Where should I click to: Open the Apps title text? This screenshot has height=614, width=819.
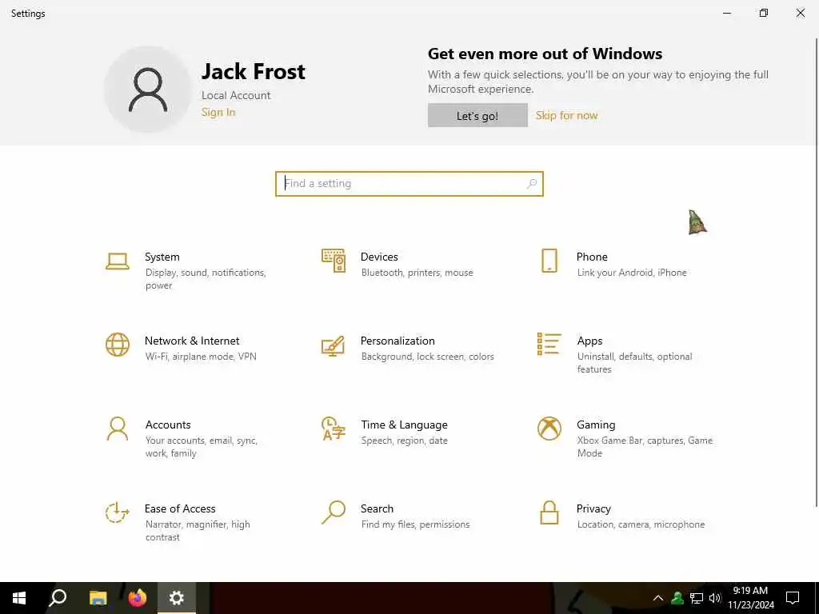coord(589,341)
